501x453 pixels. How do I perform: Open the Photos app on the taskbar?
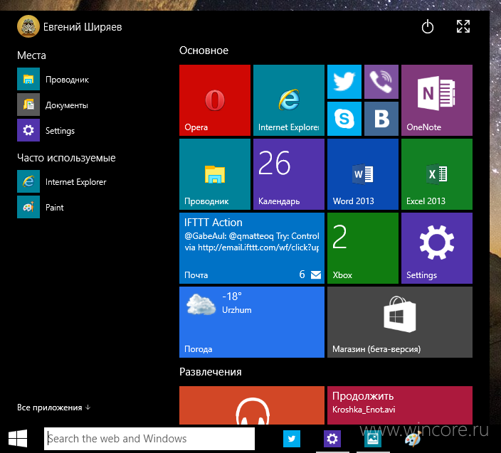(373, 439)
